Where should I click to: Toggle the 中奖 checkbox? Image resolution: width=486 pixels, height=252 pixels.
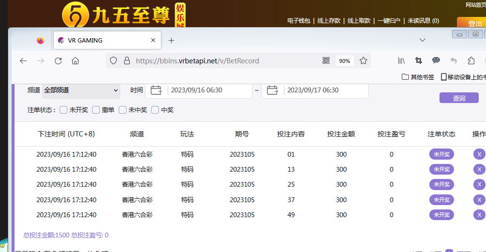(155, 110)
